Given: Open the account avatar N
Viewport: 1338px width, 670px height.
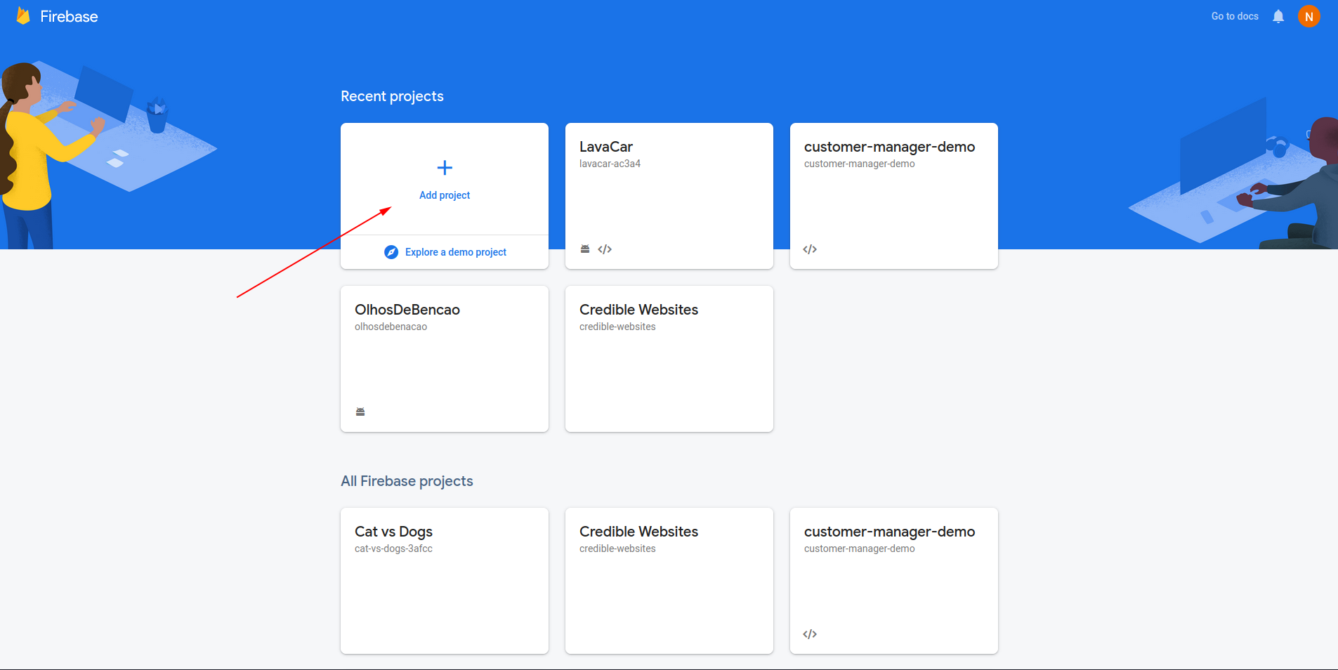Looking at the screenshot, I should (x=1309, y=16).
